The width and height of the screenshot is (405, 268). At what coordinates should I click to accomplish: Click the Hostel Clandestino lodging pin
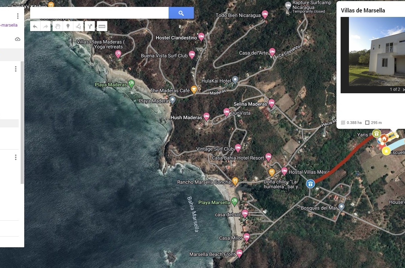pyautogui.click(x=201, y=37)
